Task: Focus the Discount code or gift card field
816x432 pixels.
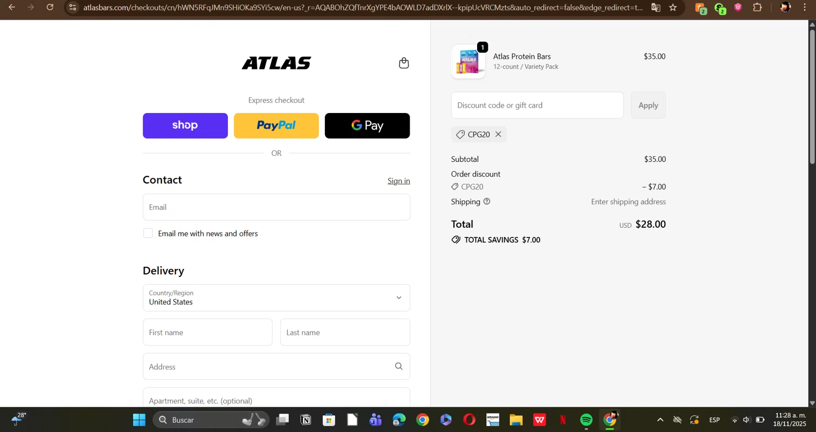Action: pos(537,105)
